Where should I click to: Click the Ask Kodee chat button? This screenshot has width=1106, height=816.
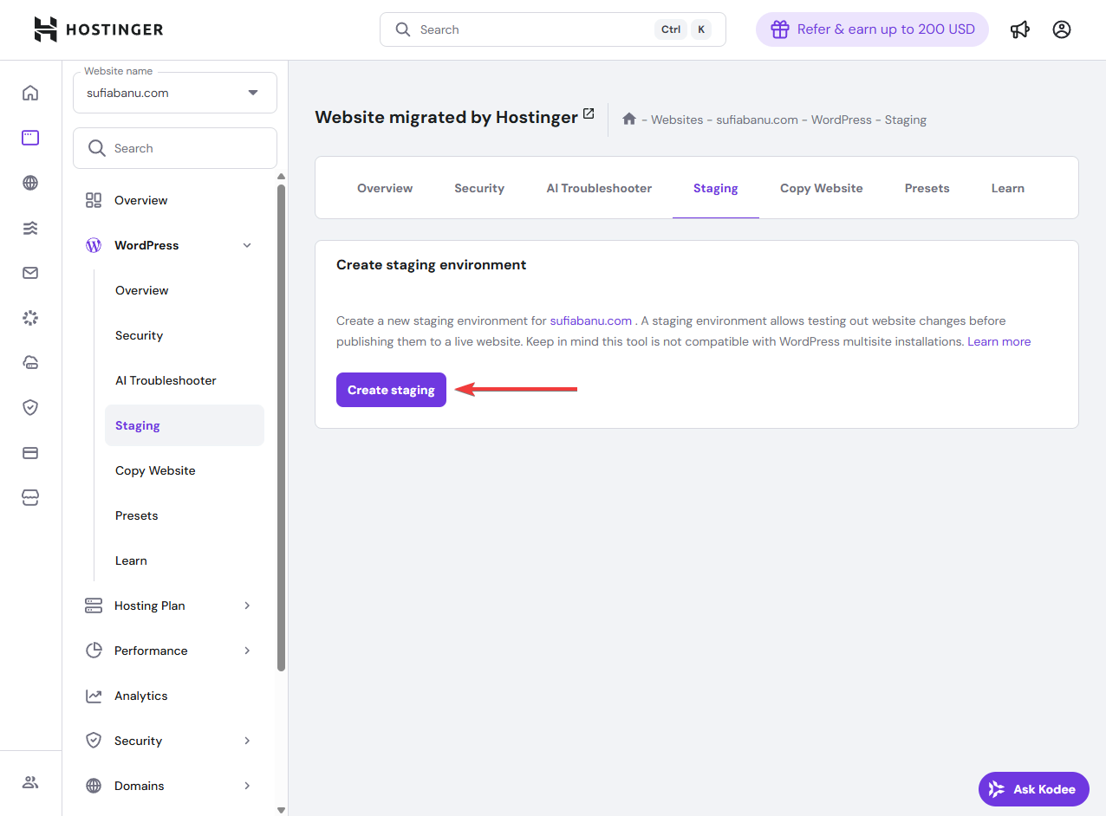(x=1033, y=789)
